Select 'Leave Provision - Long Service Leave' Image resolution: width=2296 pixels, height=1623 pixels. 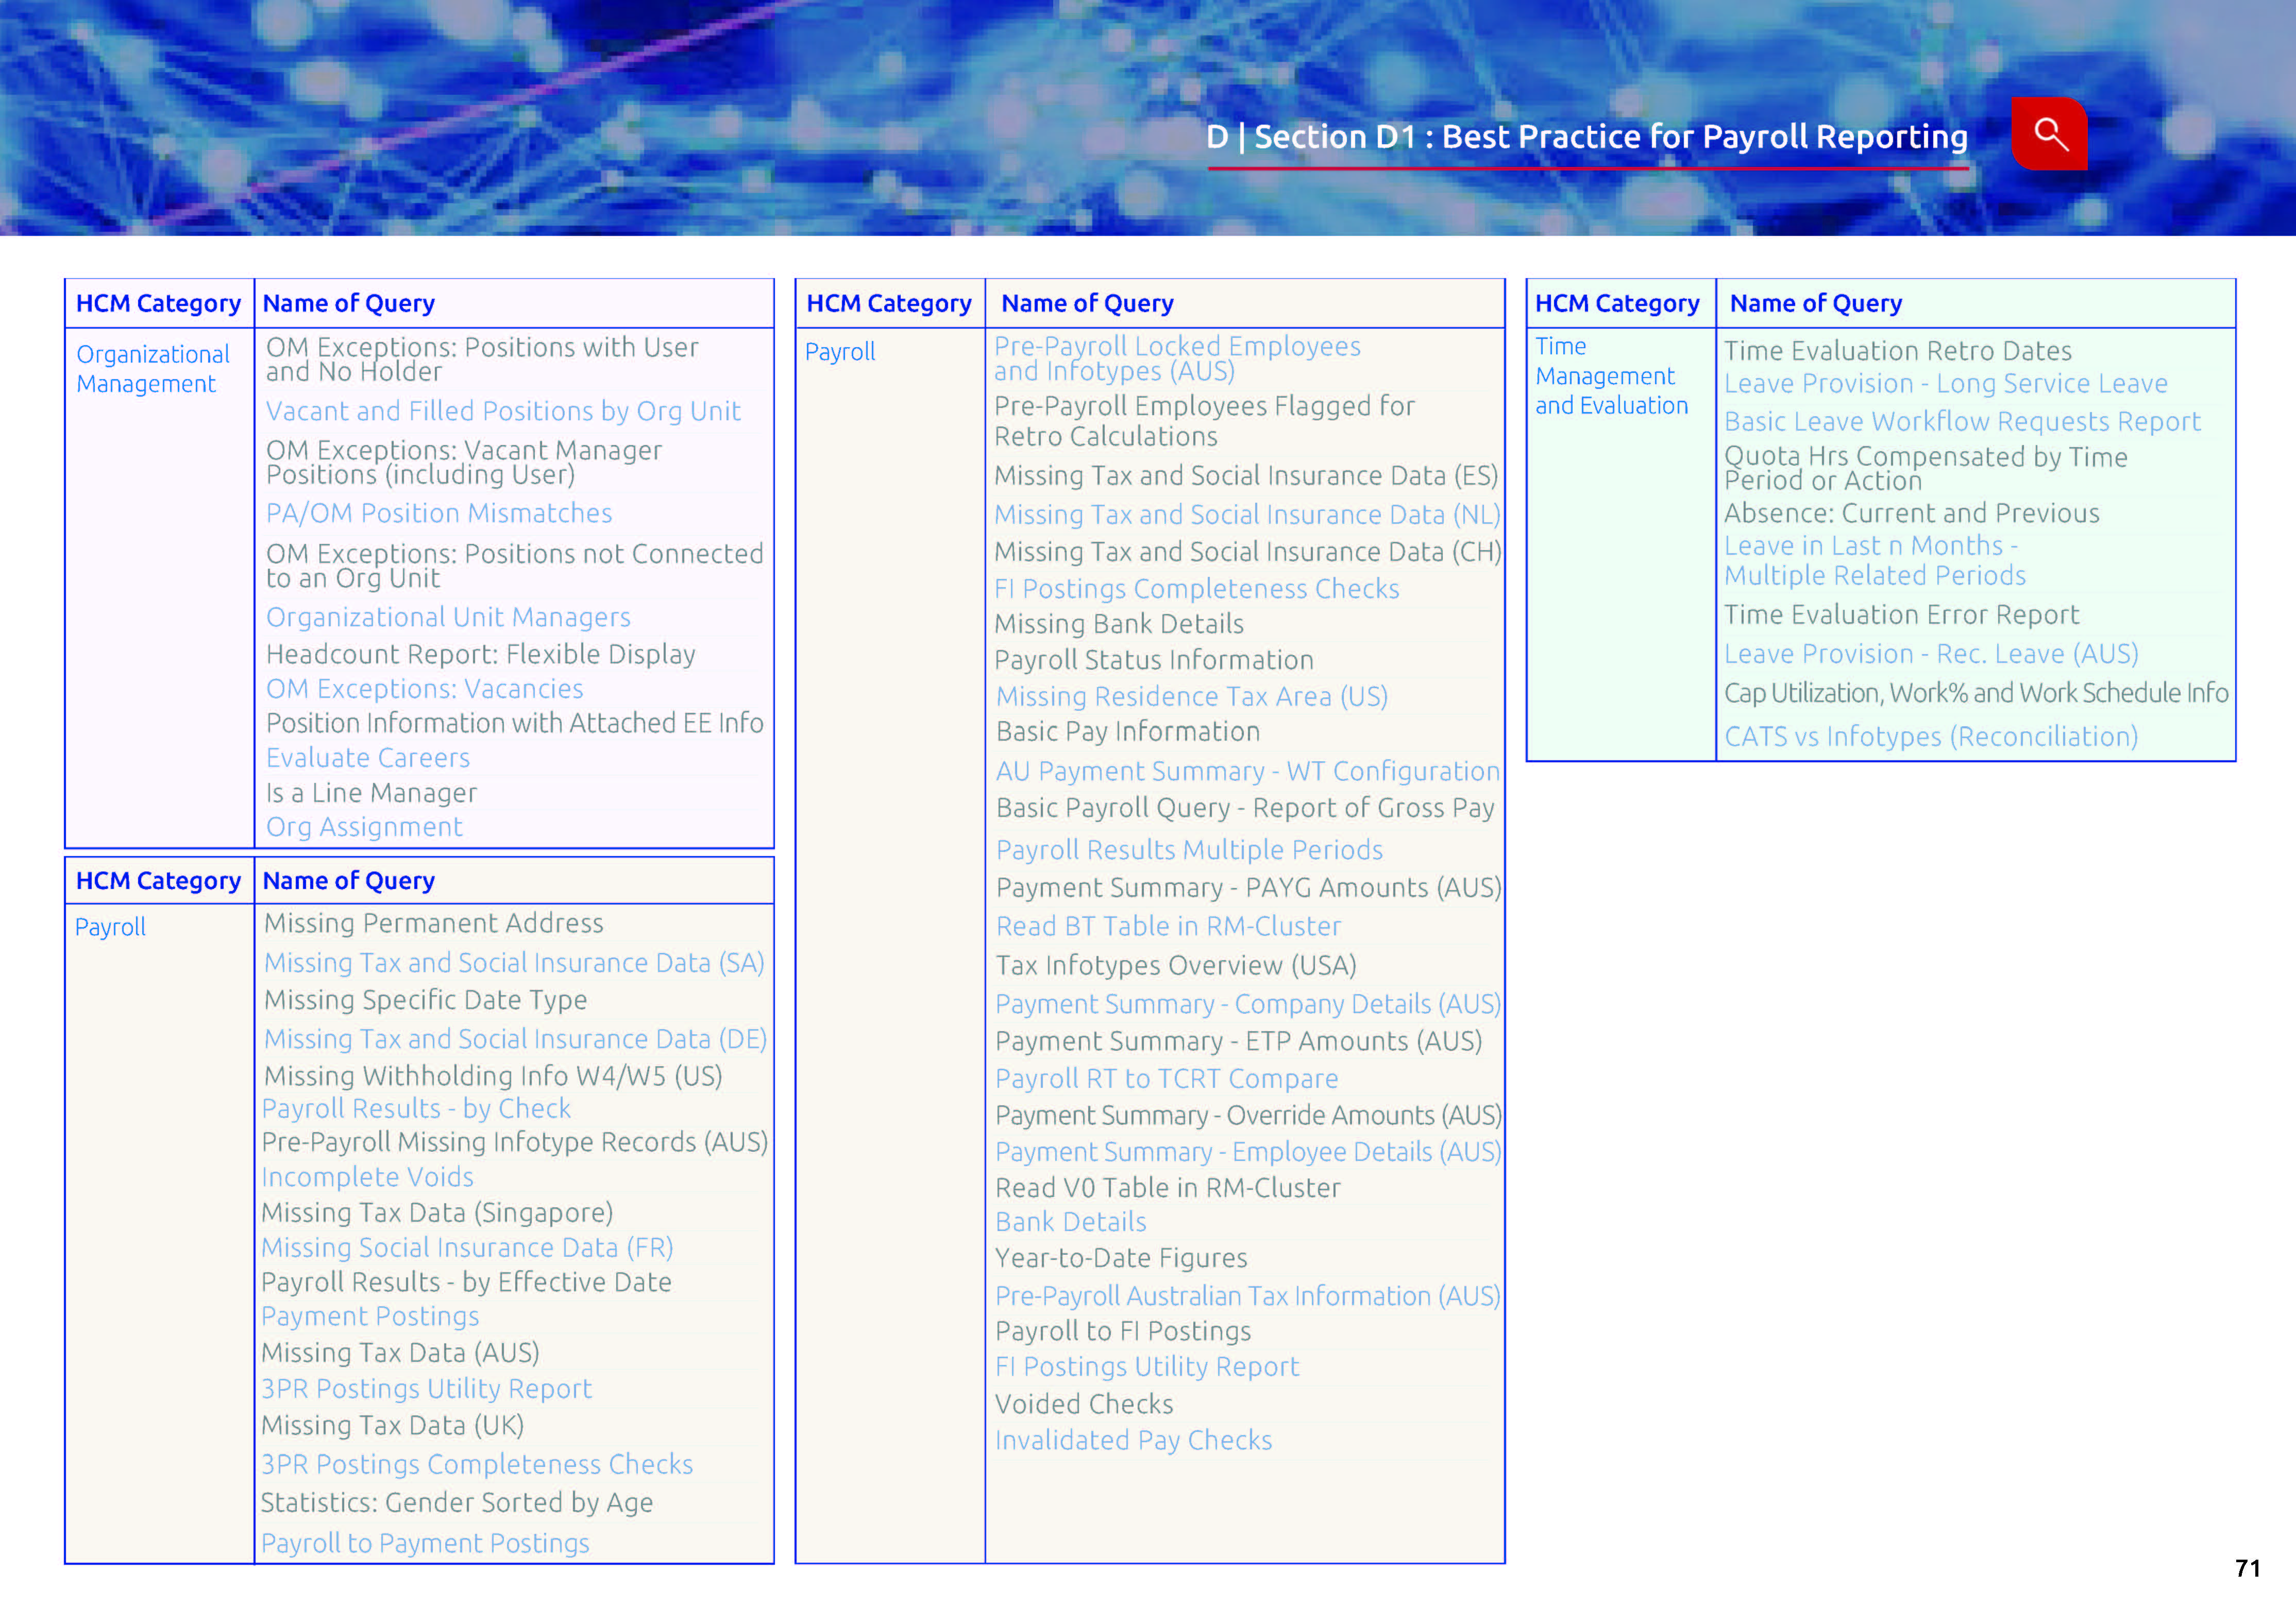pyautogui.click(x=1945, y=383)
